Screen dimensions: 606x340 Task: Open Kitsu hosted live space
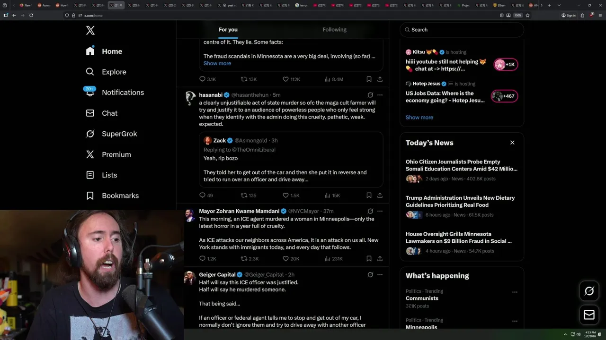[x=462, y=61]
